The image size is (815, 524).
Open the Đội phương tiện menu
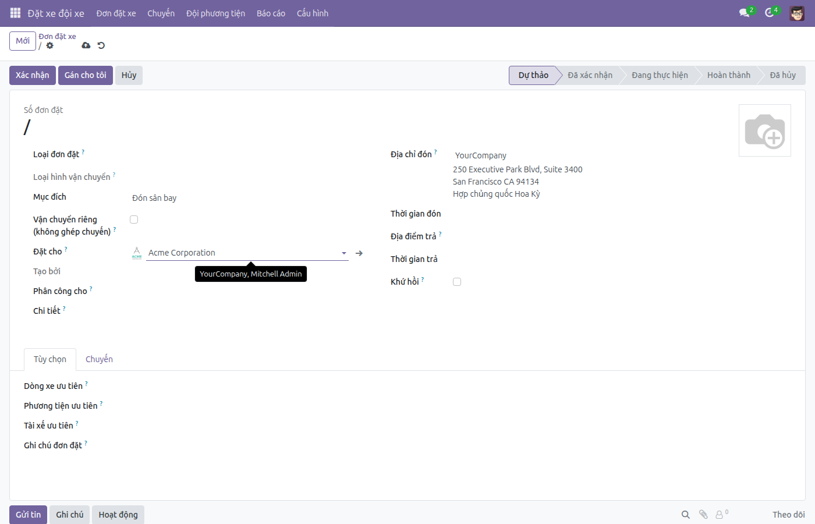(215, 13)
